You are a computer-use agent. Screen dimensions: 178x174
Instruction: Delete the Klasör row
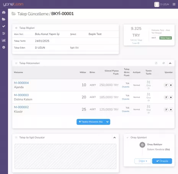click(171, 109)
